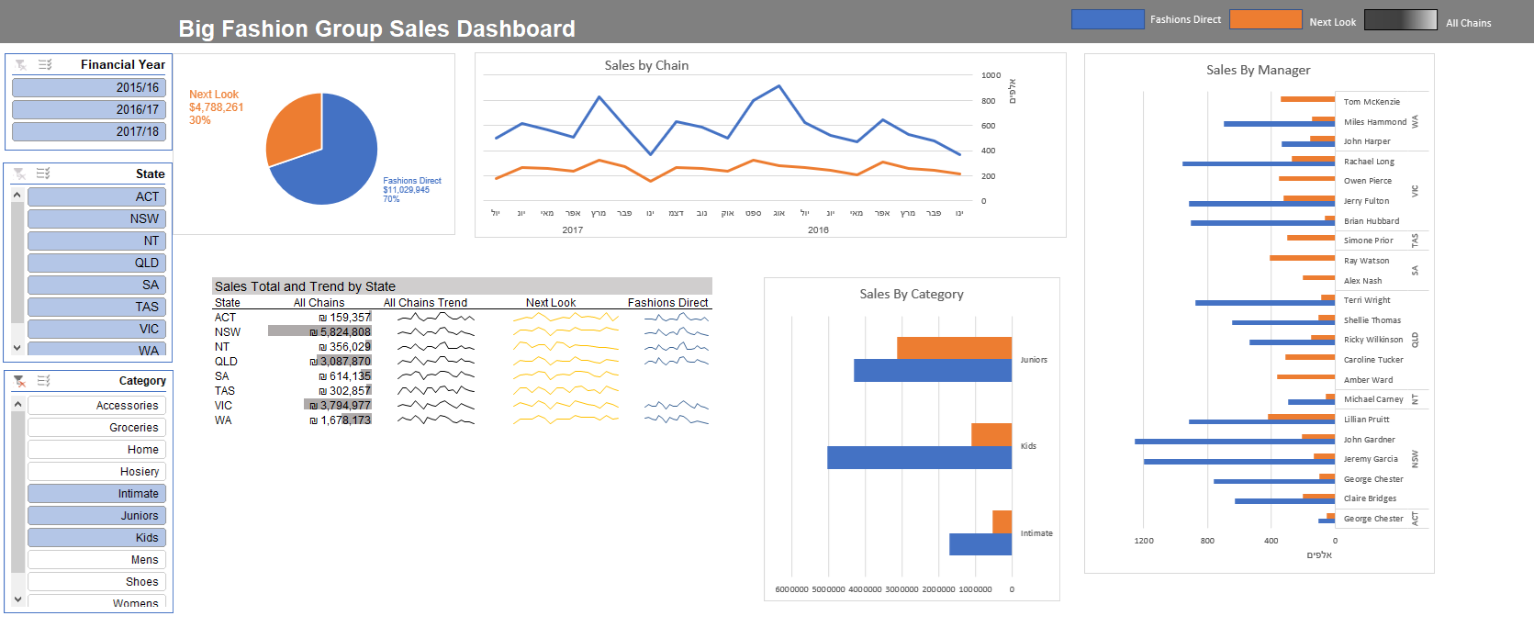The height and width of the screenshot is (627, 1534).
Task: Turn on multi-select for Category slicer
Action: [x=43, y=380]
